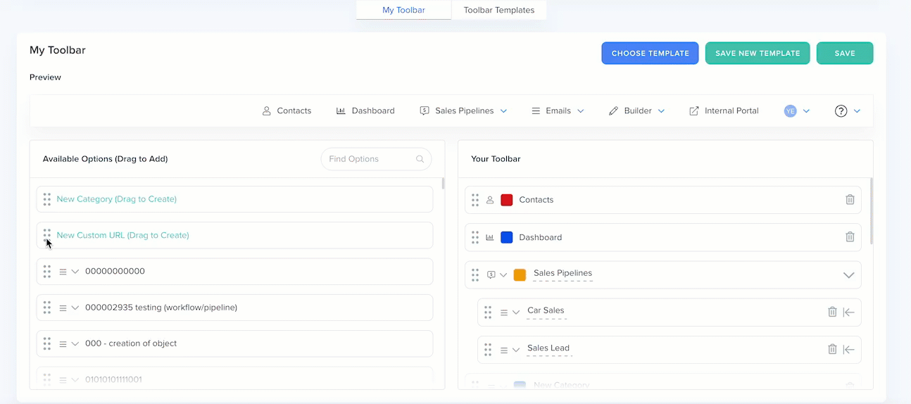
Task: Open the red color swatch for Contacts
Action: [506, 200]
